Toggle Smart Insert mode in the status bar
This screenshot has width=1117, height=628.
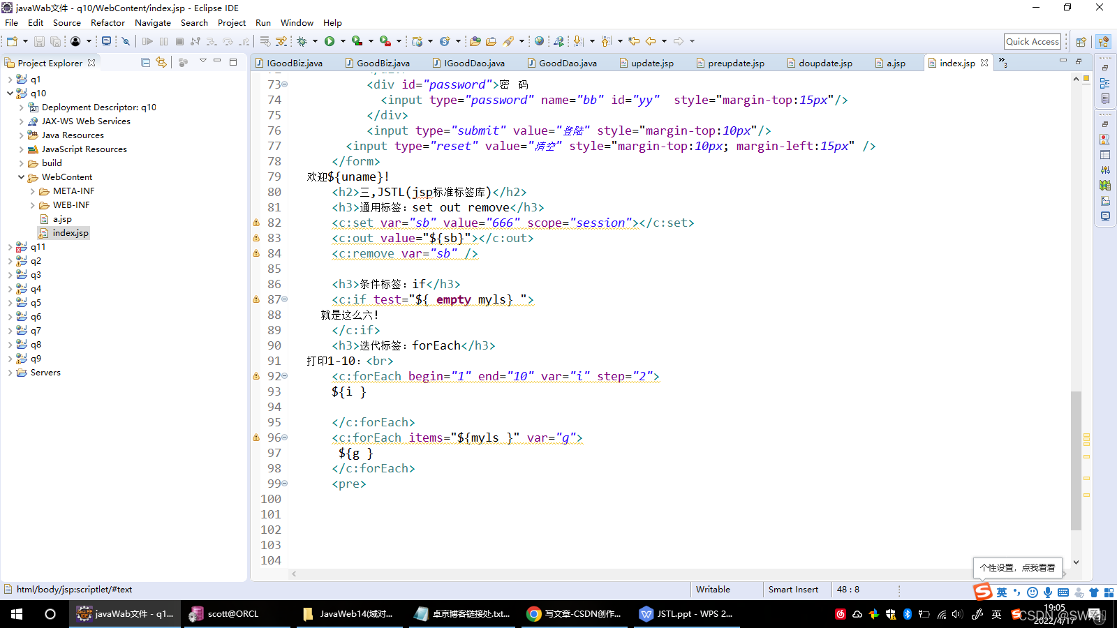[x=794, y=590]
